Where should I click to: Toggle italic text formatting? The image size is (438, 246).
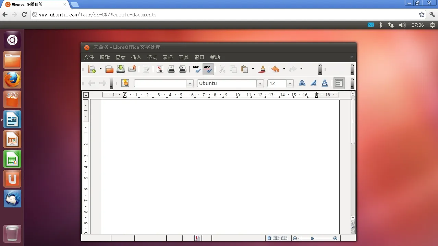click(313, 83)
